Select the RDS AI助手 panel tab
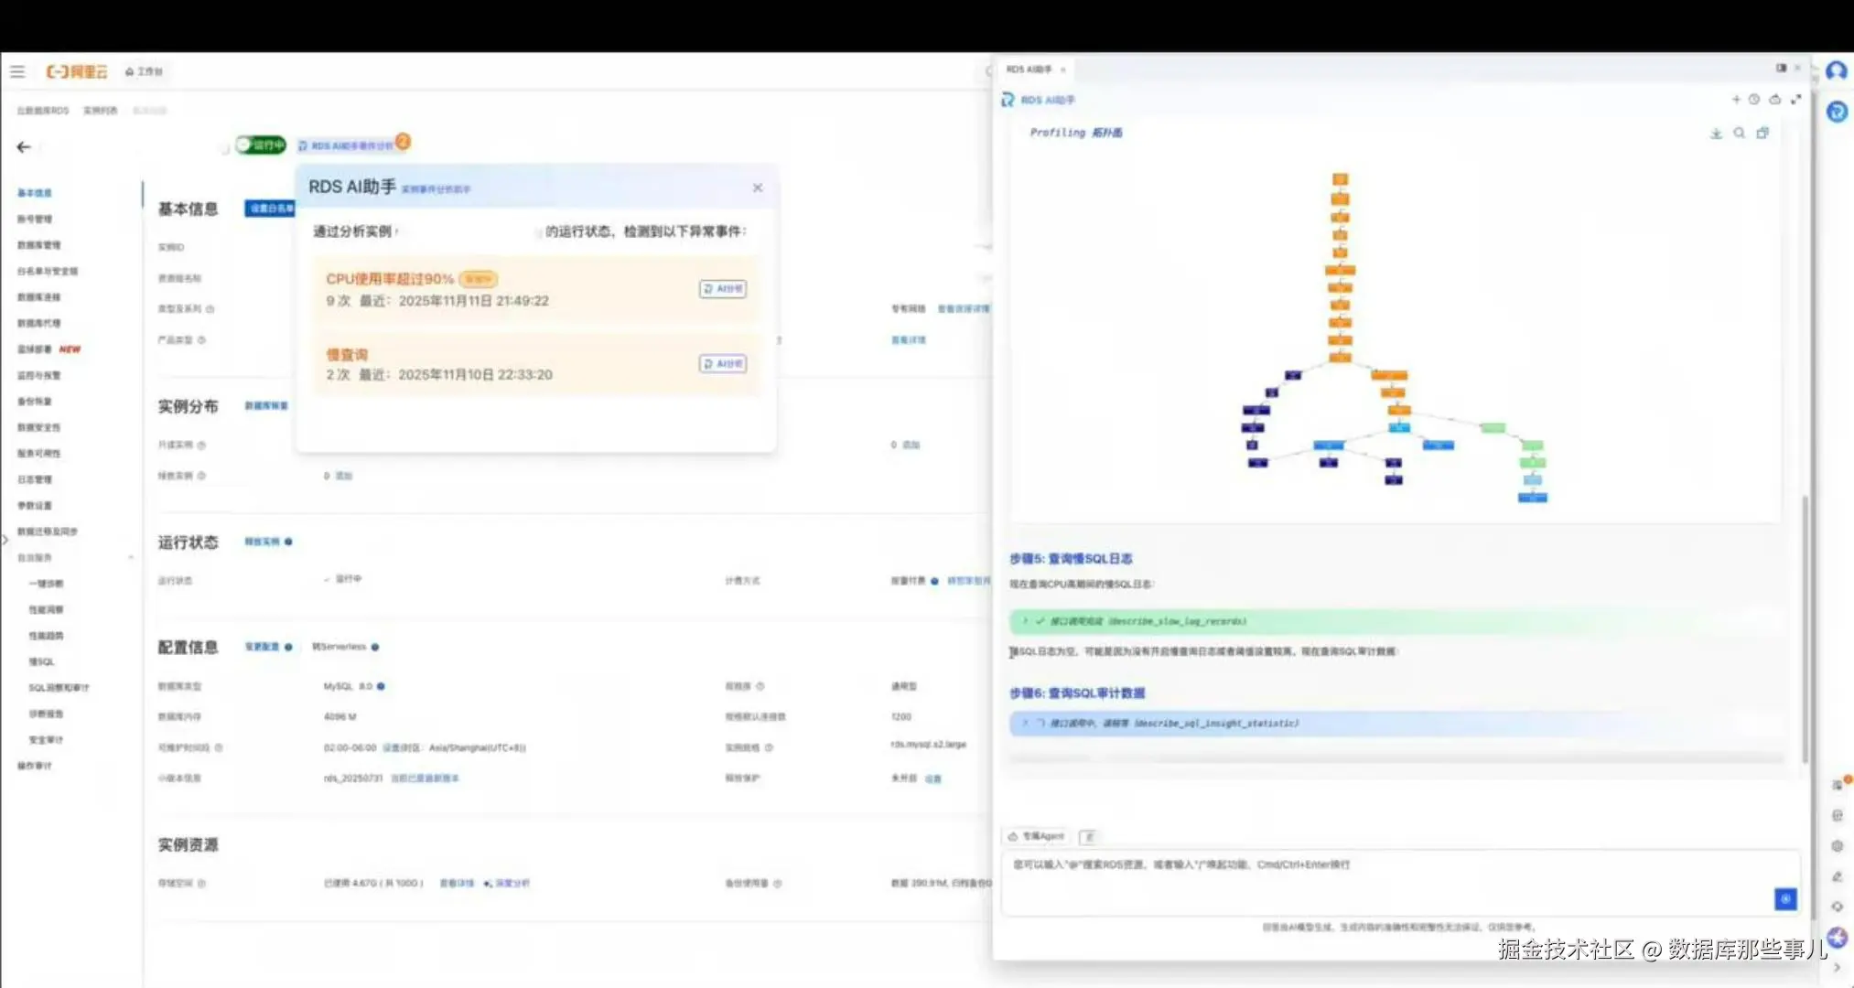Screen dimensions: 1854x988 (x=1029, y=70)
